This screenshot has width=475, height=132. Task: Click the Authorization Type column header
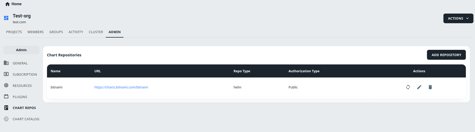click(304, 71)
